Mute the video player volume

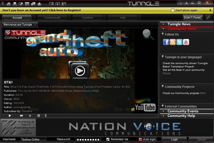pyautogui.click(x=30, y=116)
